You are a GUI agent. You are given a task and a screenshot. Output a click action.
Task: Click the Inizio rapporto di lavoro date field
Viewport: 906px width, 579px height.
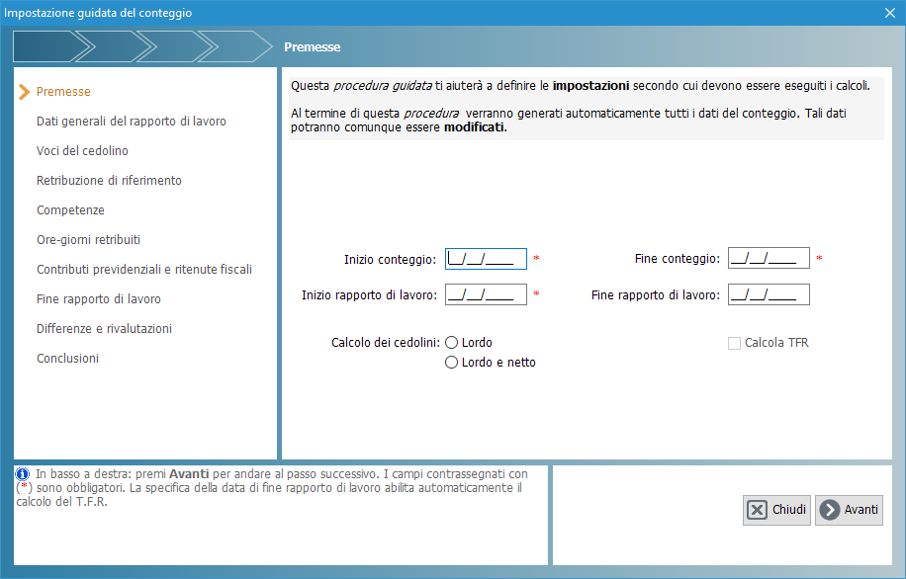coord(486,294)
